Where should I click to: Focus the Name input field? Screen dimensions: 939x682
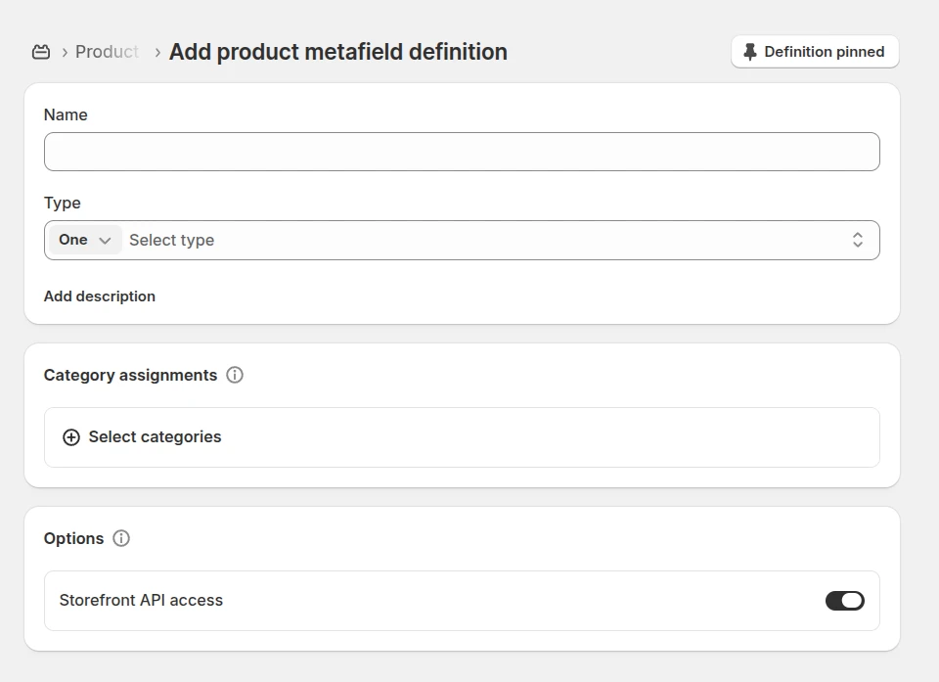[x=462, y=152]
